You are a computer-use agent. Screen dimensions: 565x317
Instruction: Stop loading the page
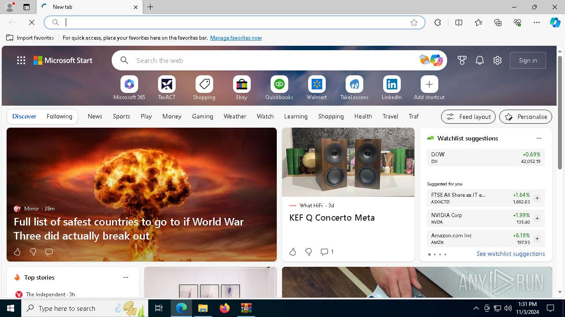(32, 22)
